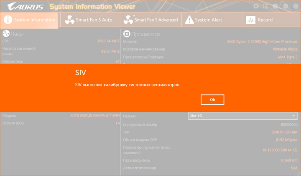The height and width of the screenshot is (176, 301).
Task: Open the System Information tab
Action: pos(29,20)
